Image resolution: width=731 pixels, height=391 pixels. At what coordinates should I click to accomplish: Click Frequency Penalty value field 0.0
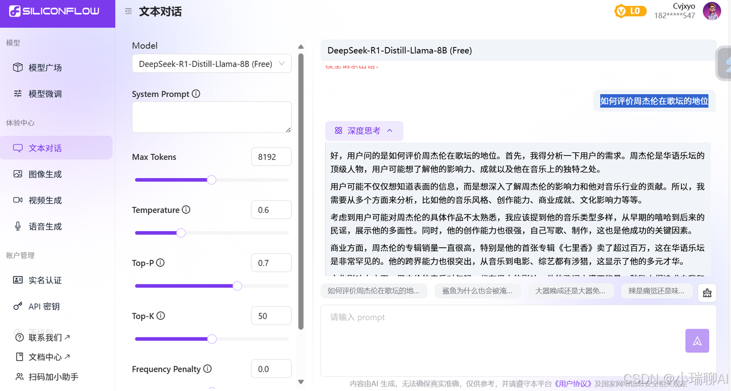(x=271, y=369)
